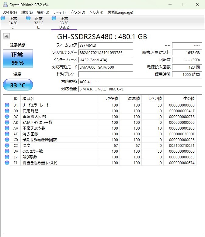Click the シリアルナンバー field

point(105,52)
